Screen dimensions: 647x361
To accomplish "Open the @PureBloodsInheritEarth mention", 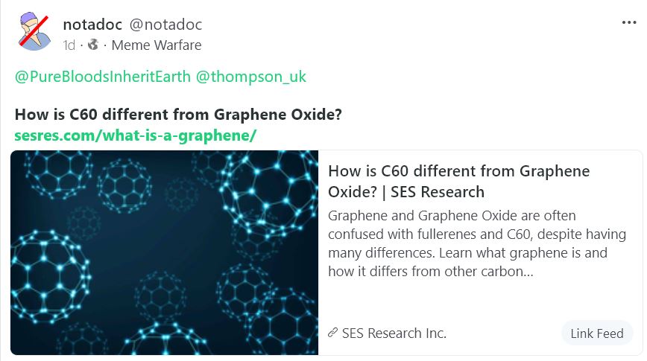I will 103,77.
